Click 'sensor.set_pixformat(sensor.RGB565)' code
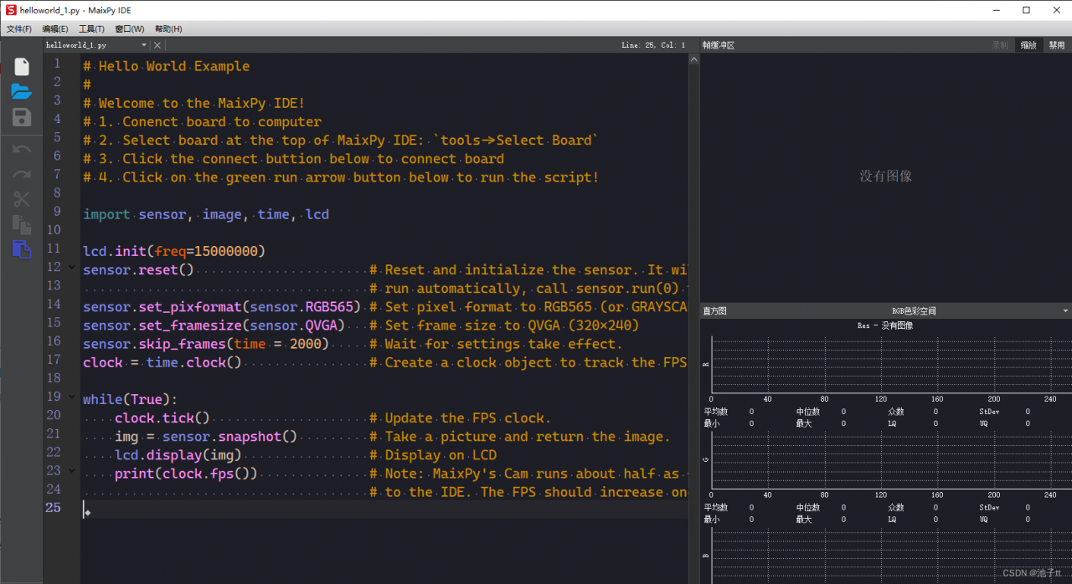The width and height of the screenshot is (1072, 584). pyautogui.click(x=222, y=306)
